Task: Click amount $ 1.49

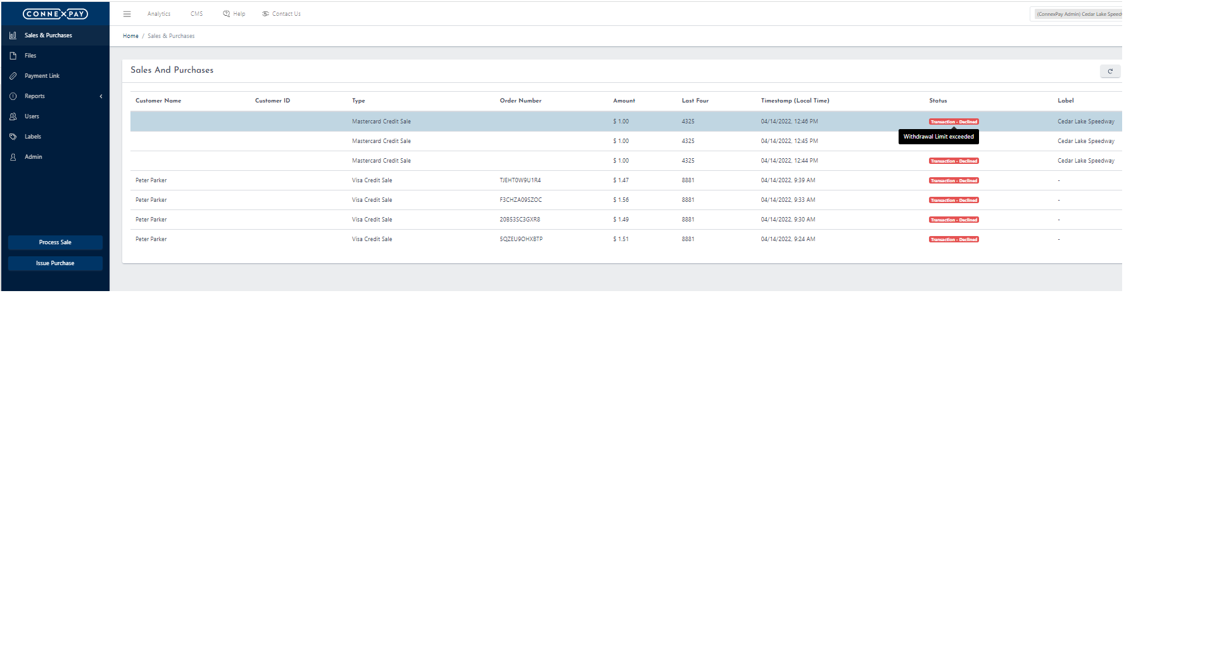Action: (621, 220)
